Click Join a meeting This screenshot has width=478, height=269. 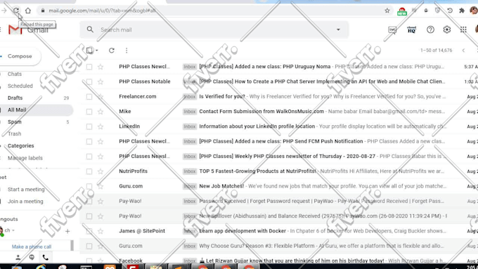[25, 202]
